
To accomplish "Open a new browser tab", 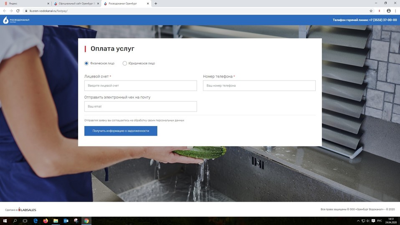I will point(156,4).
